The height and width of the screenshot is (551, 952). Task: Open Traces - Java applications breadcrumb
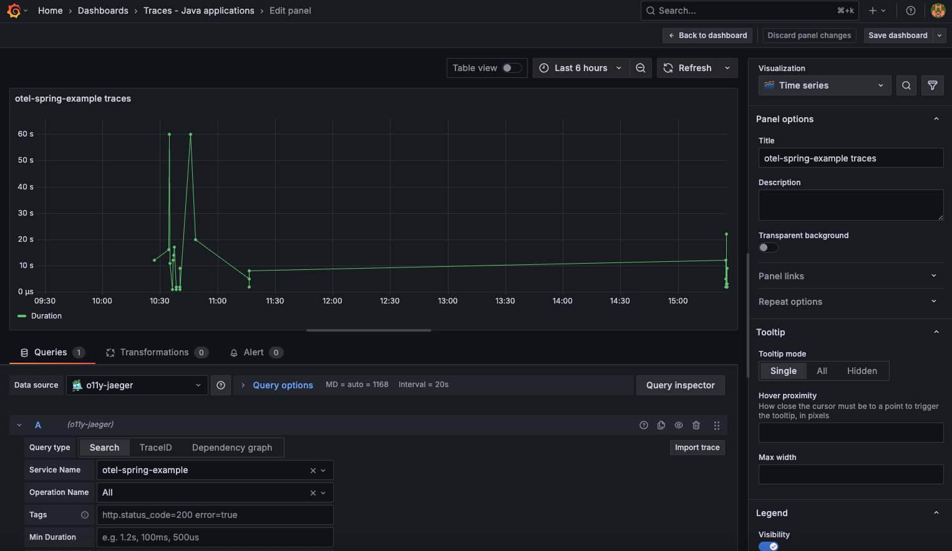[x=198, y=11]
